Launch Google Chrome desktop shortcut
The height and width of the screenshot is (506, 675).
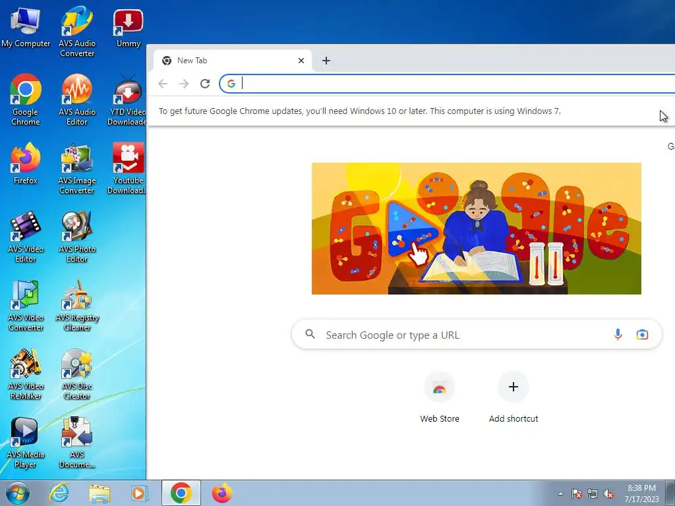tap(26, 100)
